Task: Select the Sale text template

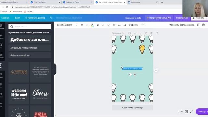Action: click(19, 111)
